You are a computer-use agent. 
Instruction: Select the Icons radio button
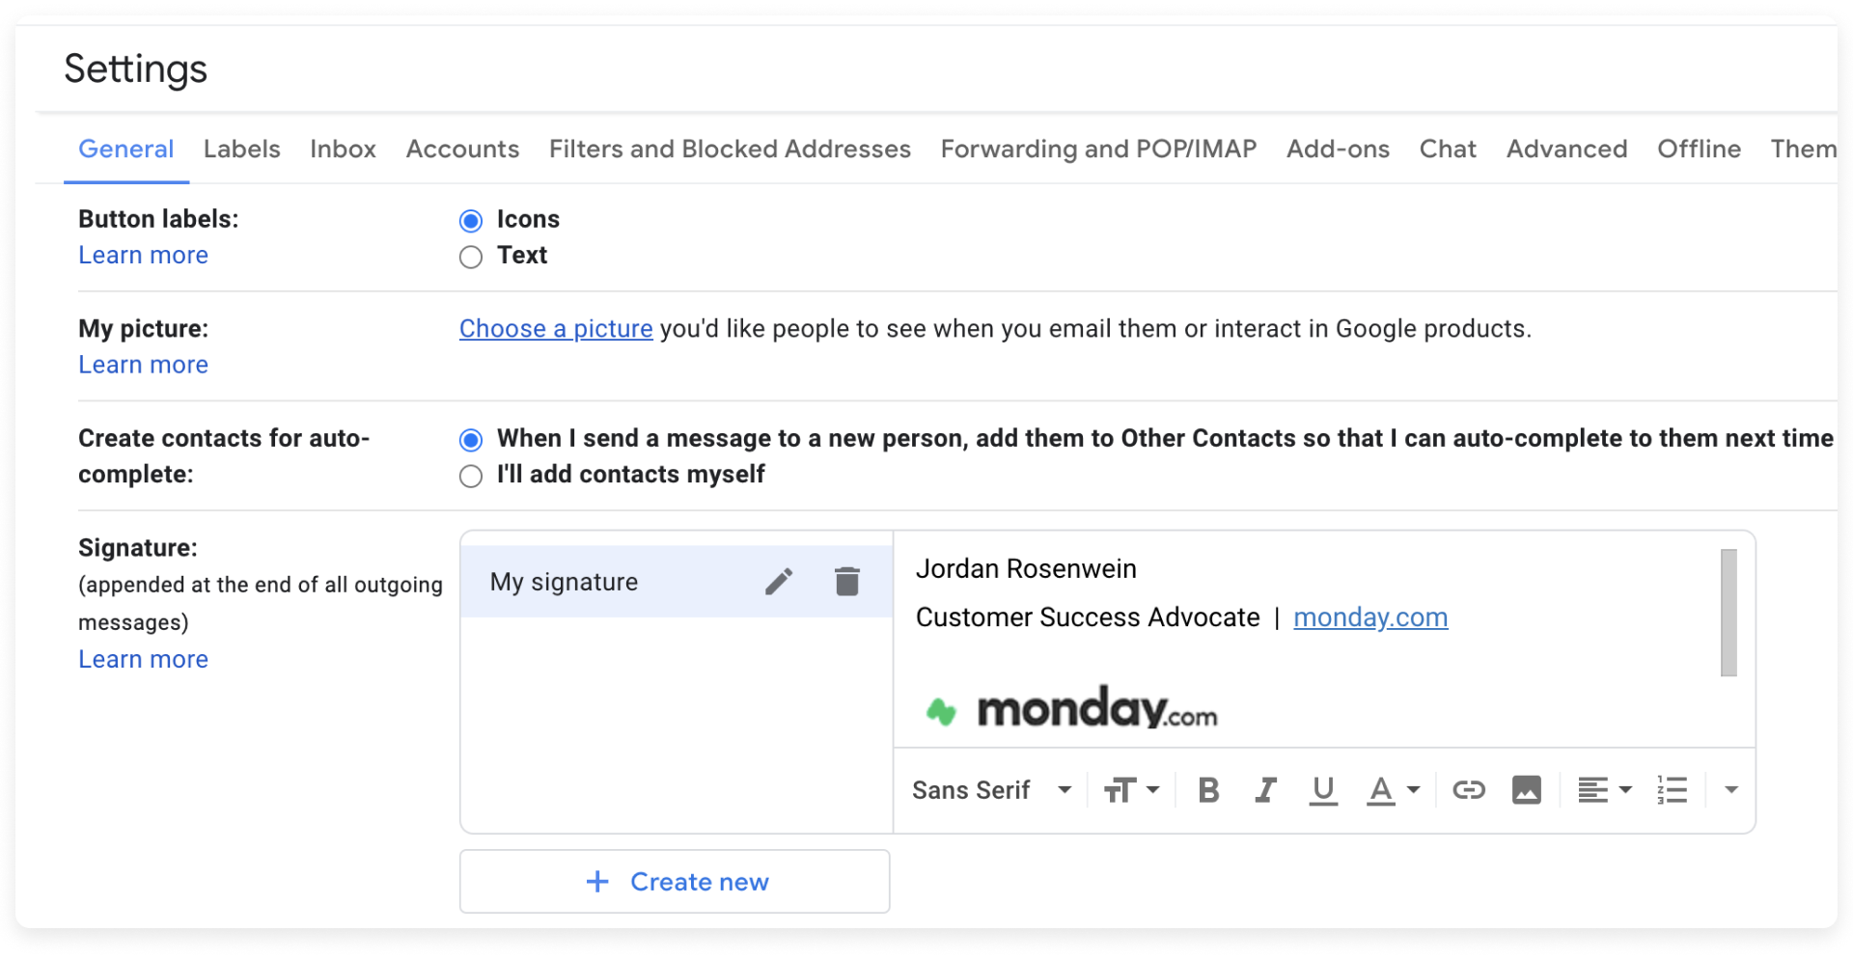click(x=471, y=221)
